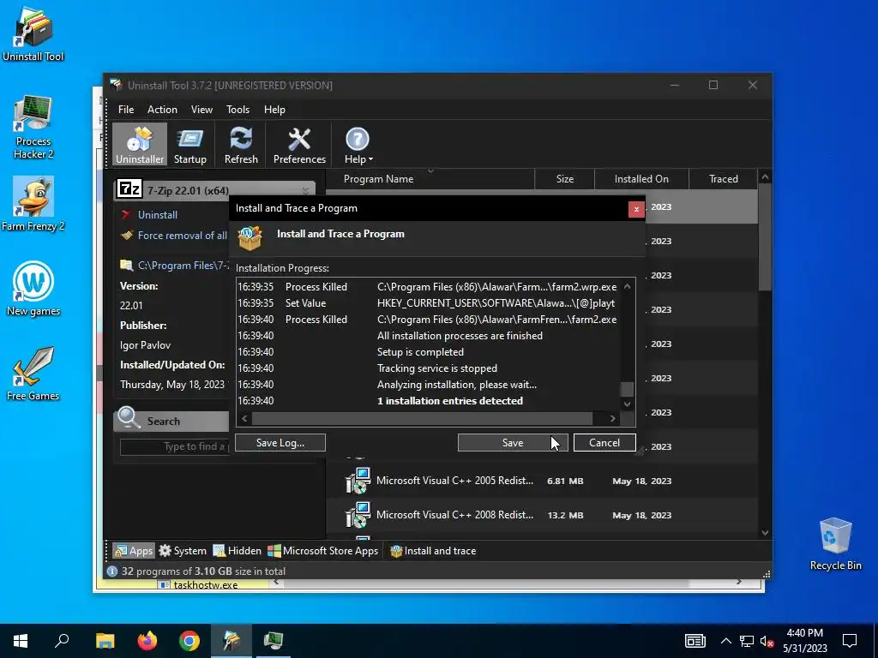Viewport: 878px width, 658px height.
Task: Click the Microsoft Visual C++ 2008 installer icon
Action: 358,515
